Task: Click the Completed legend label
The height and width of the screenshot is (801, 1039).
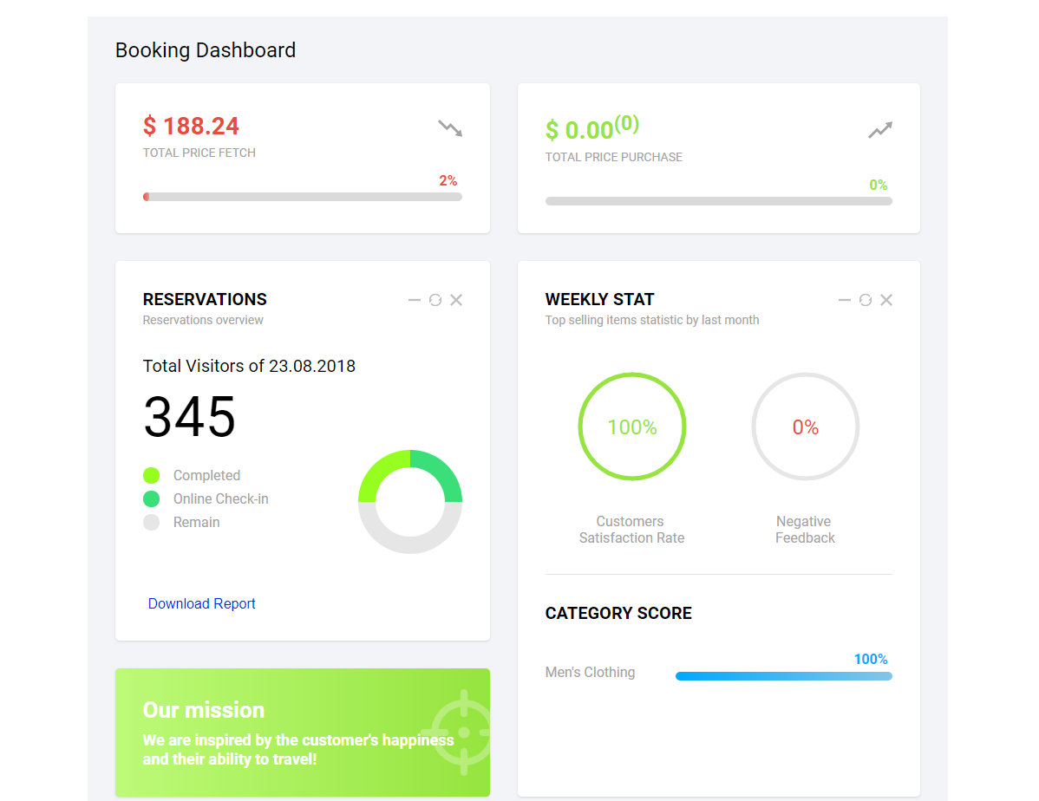Action: click(x=206, y=476)
